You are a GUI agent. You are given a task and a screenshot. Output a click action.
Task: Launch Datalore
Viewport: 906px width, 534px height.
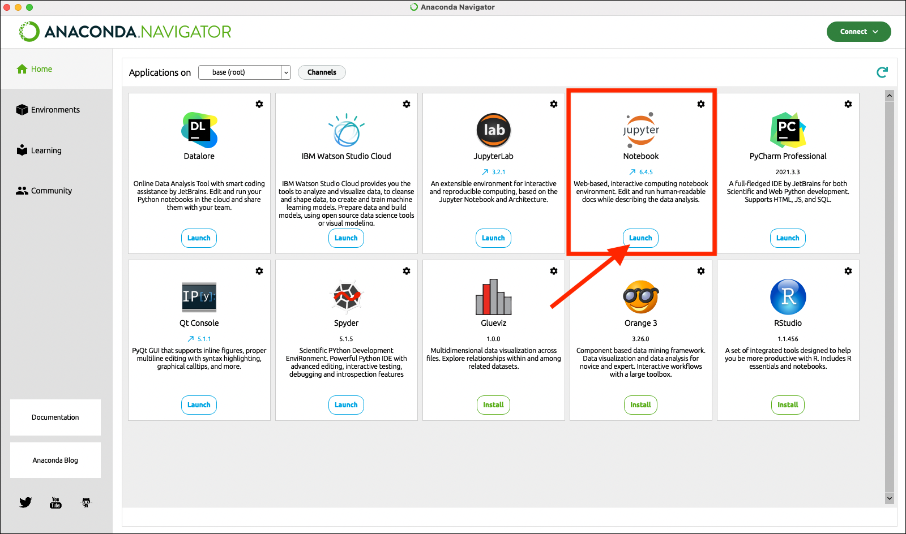coord(199,238)
